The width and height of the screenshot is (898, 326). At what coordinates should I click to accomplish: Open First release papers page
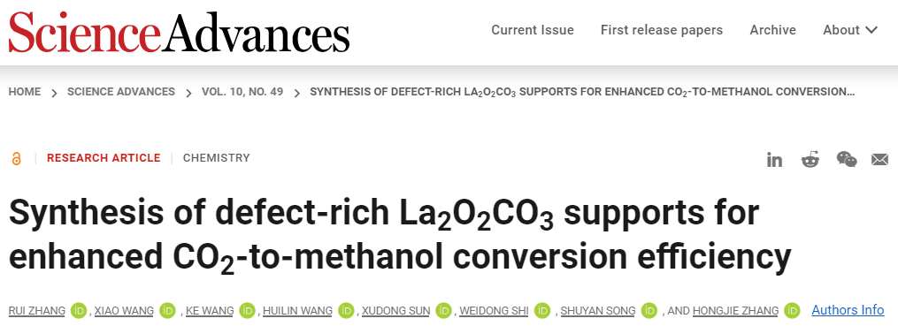(x=662, y=30)
